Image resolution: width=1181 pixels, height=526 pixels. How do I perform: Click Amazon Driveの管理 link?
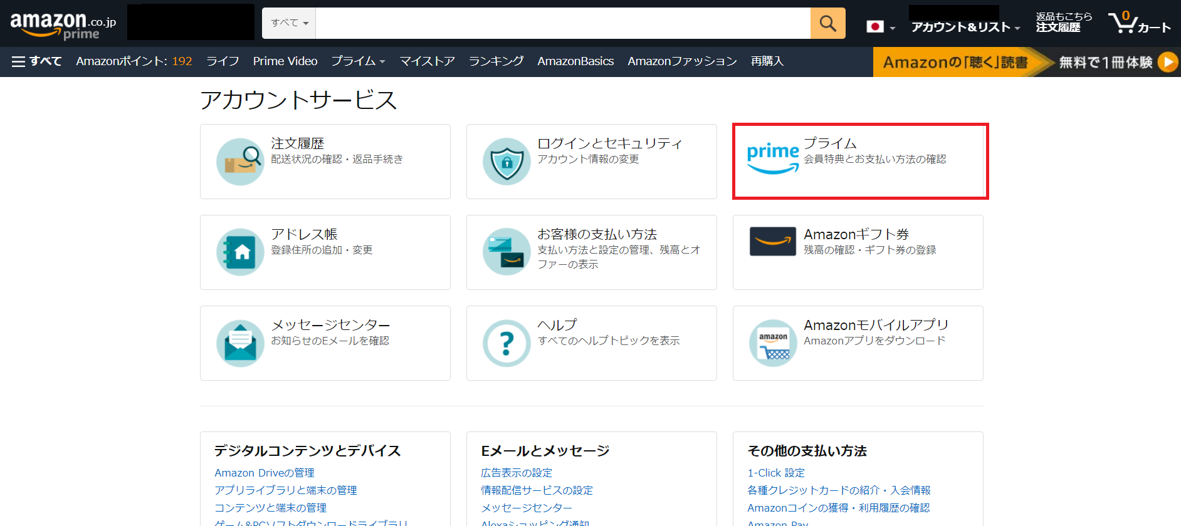coord(265,473)
